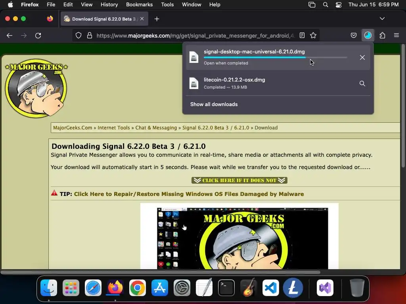The width and height of the screenshot is (406, 304).
Task: Open the extensions puzzle icon
Action: (x=382, y=35)
